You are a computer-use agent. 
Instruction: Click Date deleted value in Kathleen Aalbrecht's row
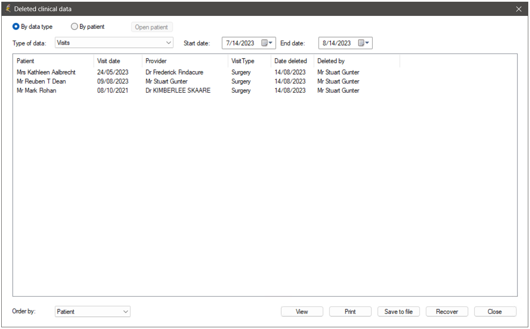coord(290,72)
